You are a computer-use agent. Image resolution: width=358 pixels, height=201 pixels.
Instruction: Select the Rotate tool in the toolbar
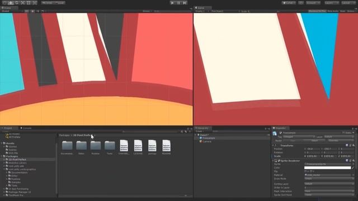coord(17,3)
